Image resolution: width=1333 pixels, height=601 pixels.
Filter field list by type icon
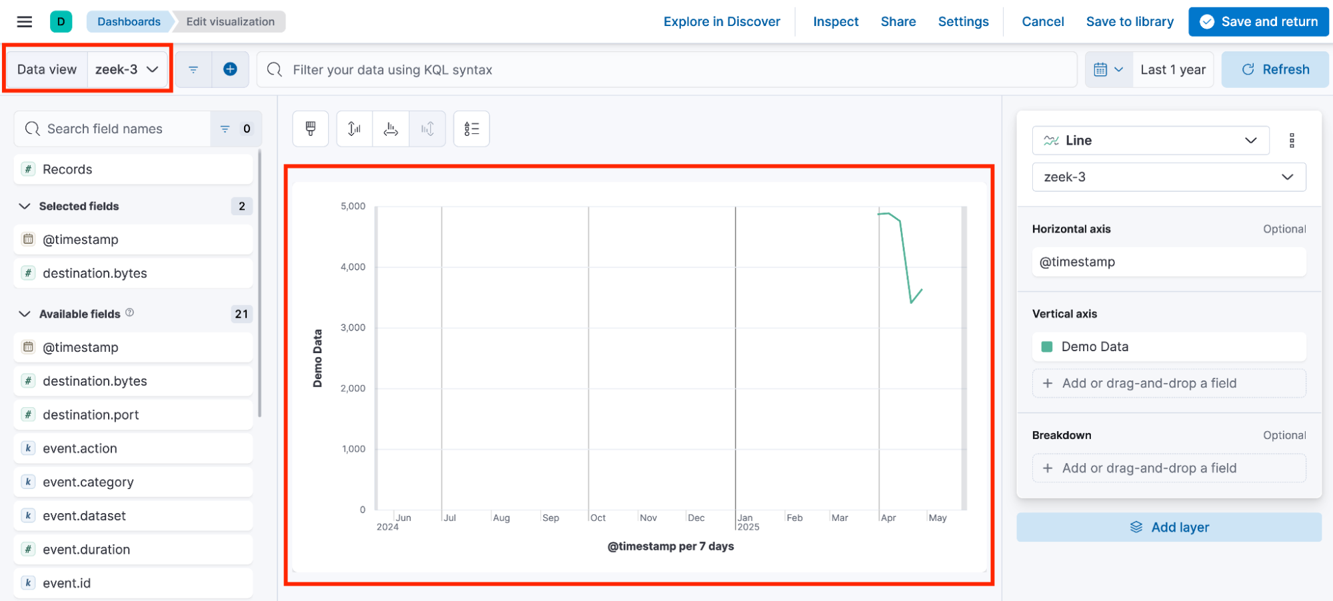pos(236,129)
